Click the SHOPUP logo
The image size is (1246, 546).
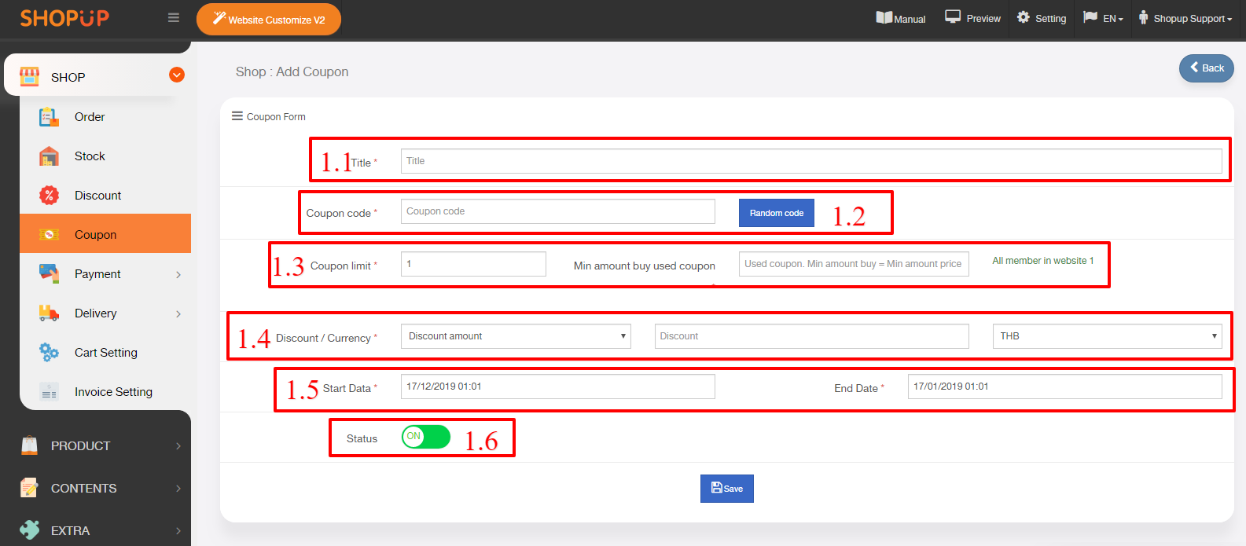coord(64,18)
